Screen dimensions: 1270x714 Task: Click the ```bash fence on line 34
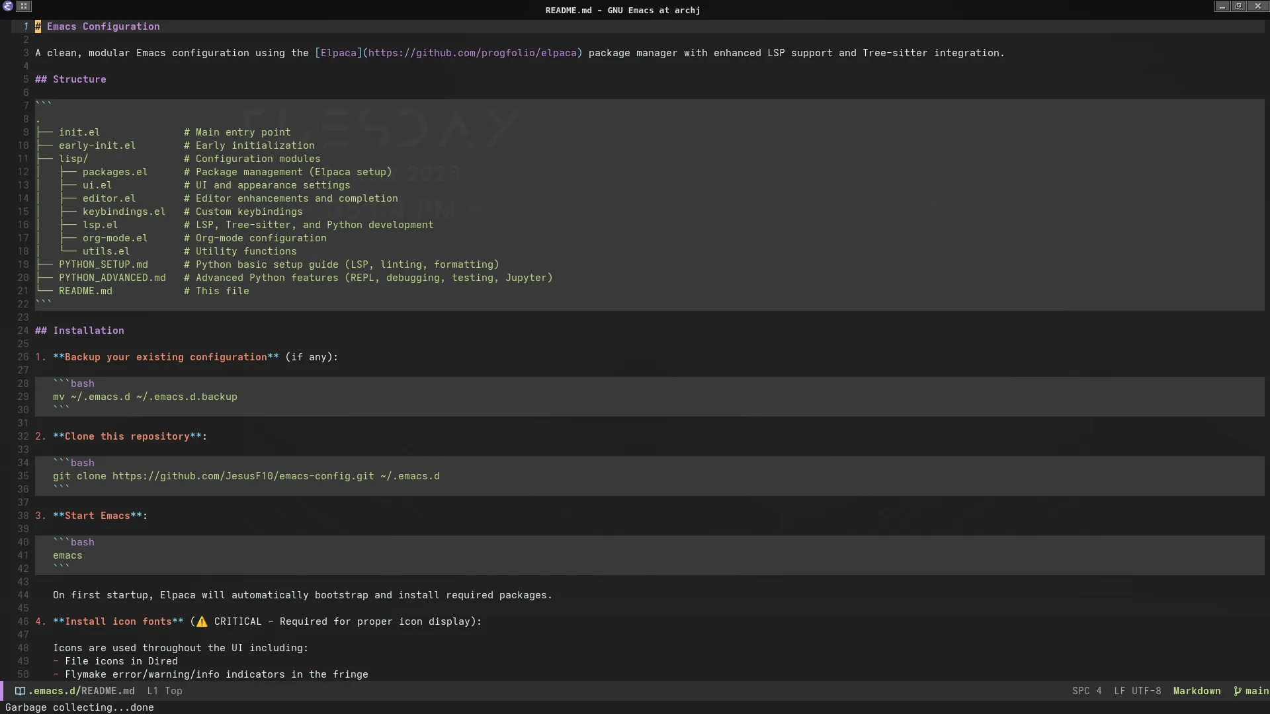(x=73, y=463)
